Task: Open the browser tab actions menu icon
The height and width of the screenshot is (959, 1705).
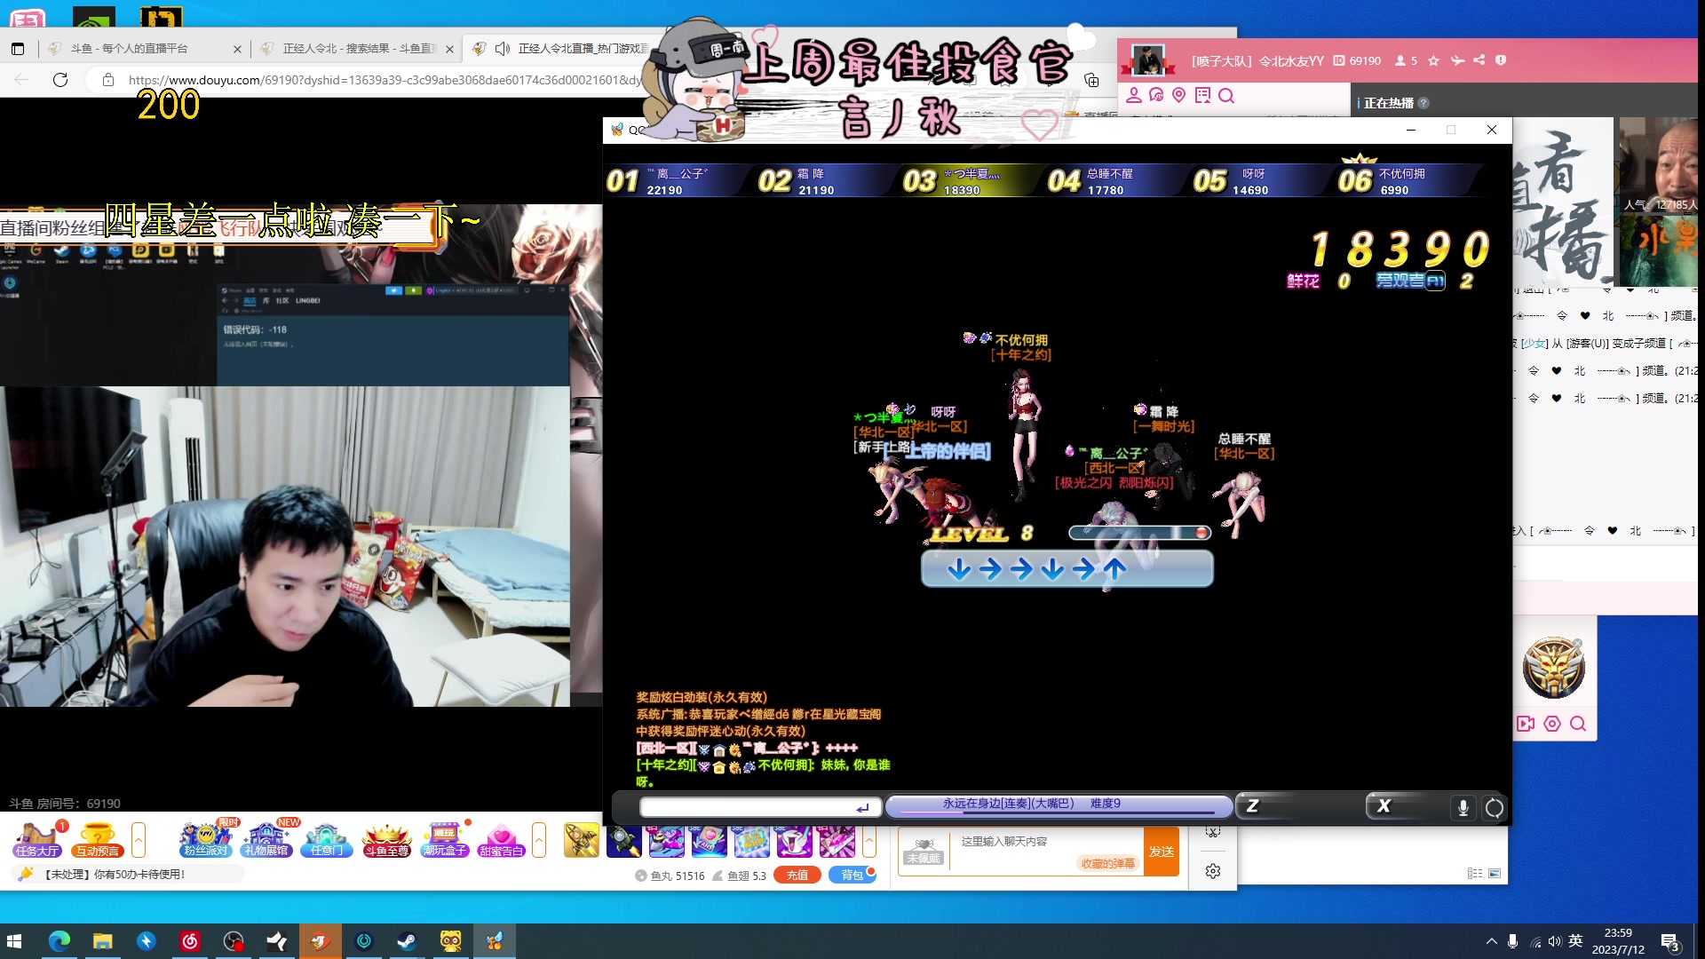Action: point(18,49)
